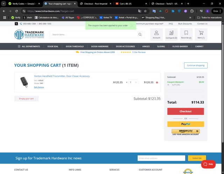This screenshot has width=224, height=174.
Task: Click the search magnifier icon
Action: (x=140, y=34)
